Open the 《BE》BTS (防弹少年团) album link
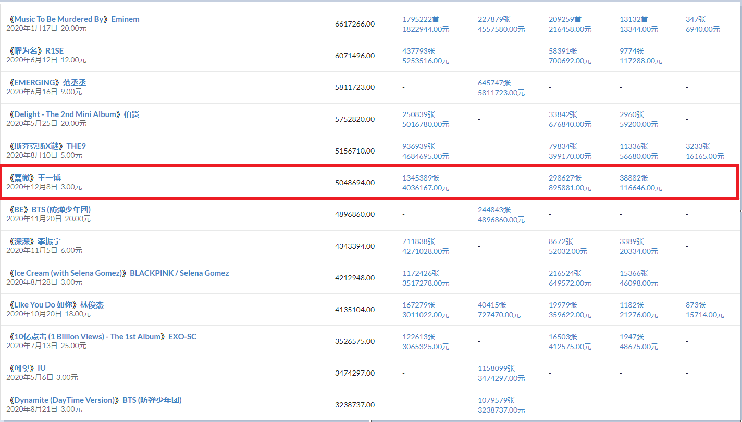Image resolution: width=742 pixels, height=422 pixels. tap(50, 210)
